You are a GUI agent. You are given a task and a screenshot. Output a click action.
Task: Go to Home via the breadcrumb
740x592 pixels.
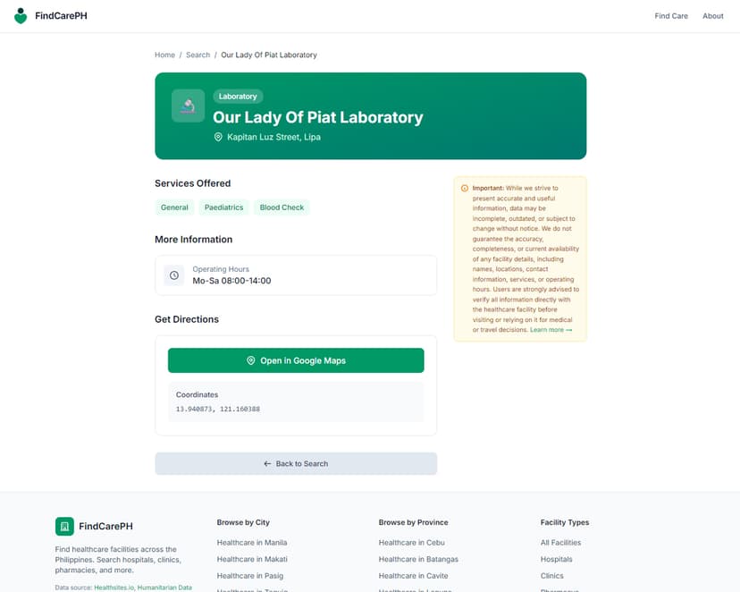click(x=164, y=55)
